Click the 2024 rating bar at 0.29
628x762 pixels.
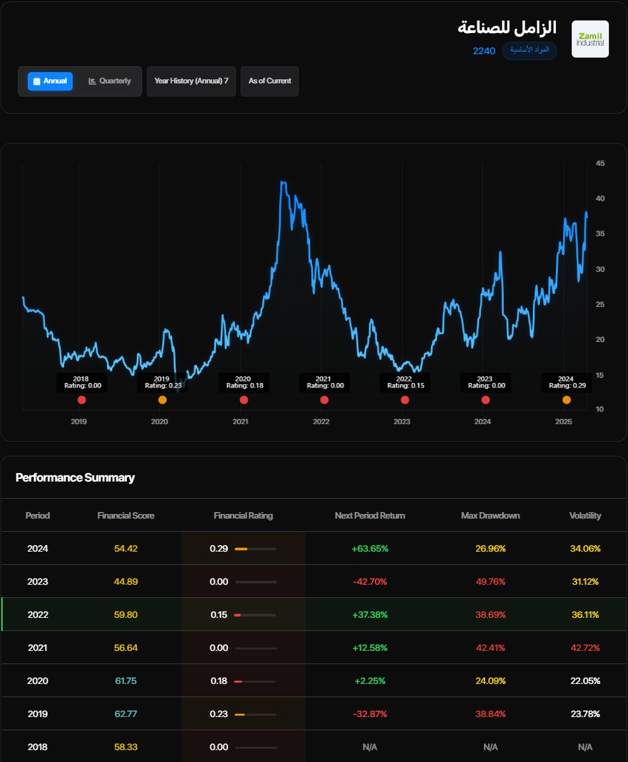[255, 549]
